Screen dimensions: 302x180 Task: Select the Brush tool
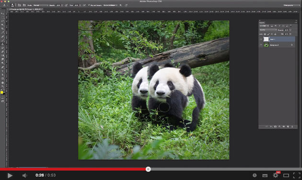tap(2, 40)
